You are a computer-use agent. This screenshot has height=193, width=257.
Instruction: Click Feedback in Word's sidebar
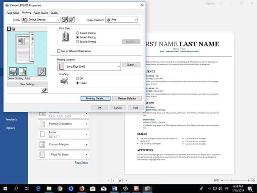pos(11,120)
